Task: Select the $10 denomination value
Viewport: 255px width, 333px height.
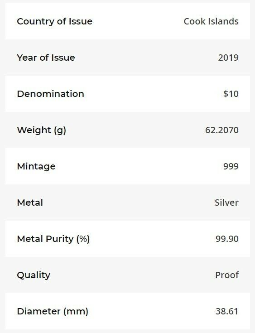Action: coord(231,94)
